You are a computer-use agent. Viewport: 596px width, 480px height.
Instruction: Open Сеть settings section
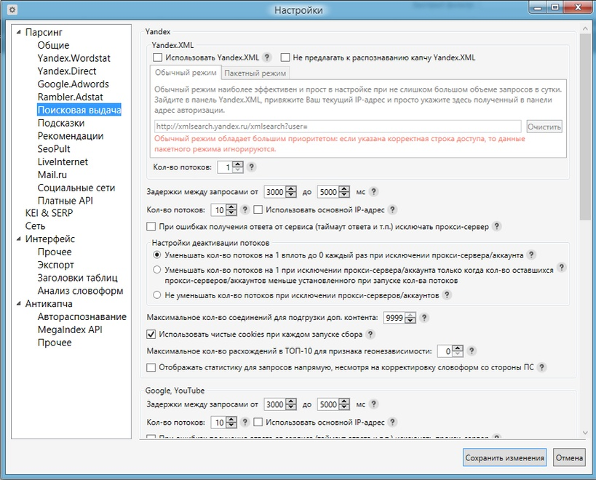pyautogui.click(x=35, y=226)
